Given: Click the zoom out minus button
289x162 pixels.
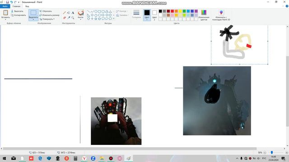Looking at the screenshot, I should [265, 153].
